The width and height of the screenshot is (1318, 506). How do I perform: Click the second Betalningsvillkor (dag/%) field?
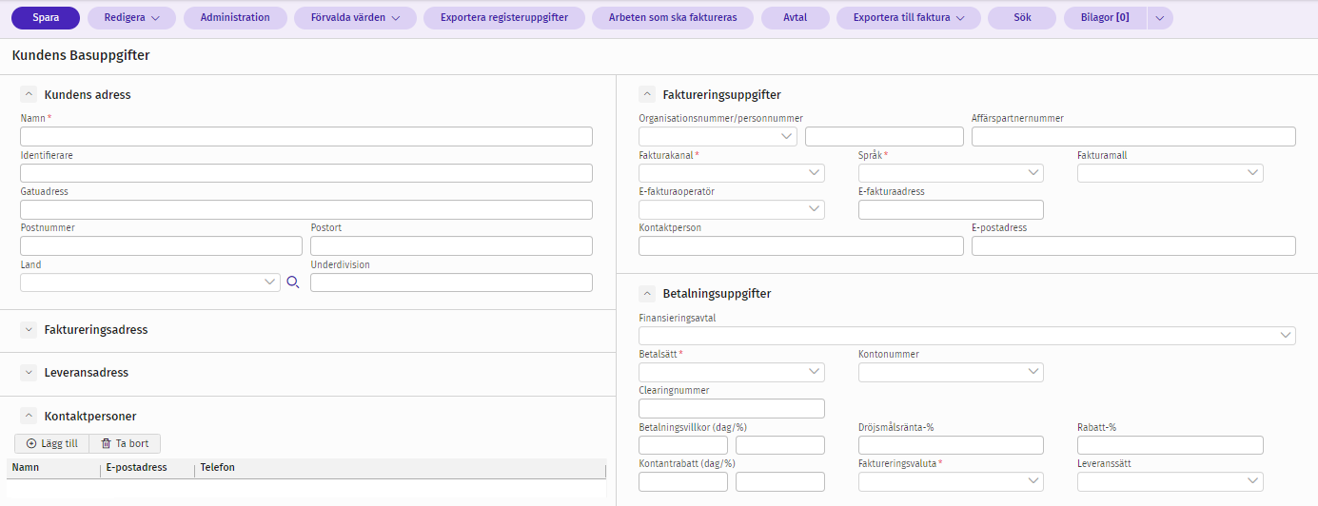780,445
